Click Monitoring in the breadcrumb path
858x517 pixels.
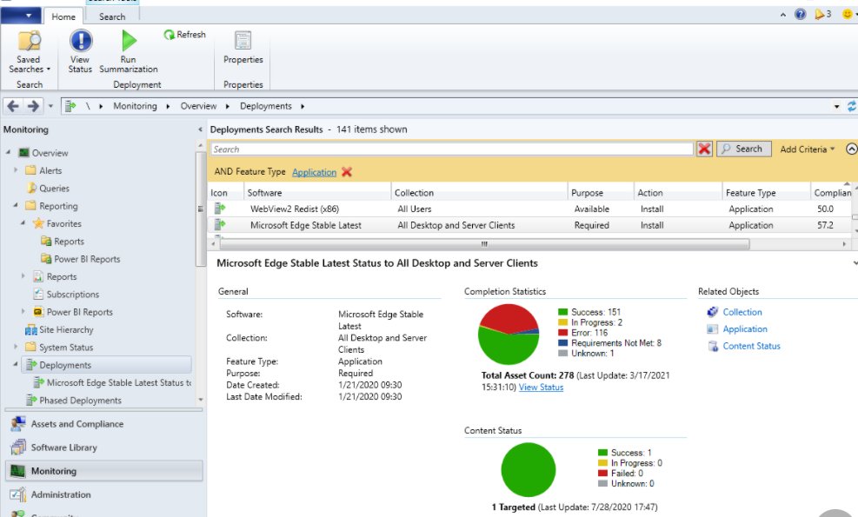[x=135, y=106]
